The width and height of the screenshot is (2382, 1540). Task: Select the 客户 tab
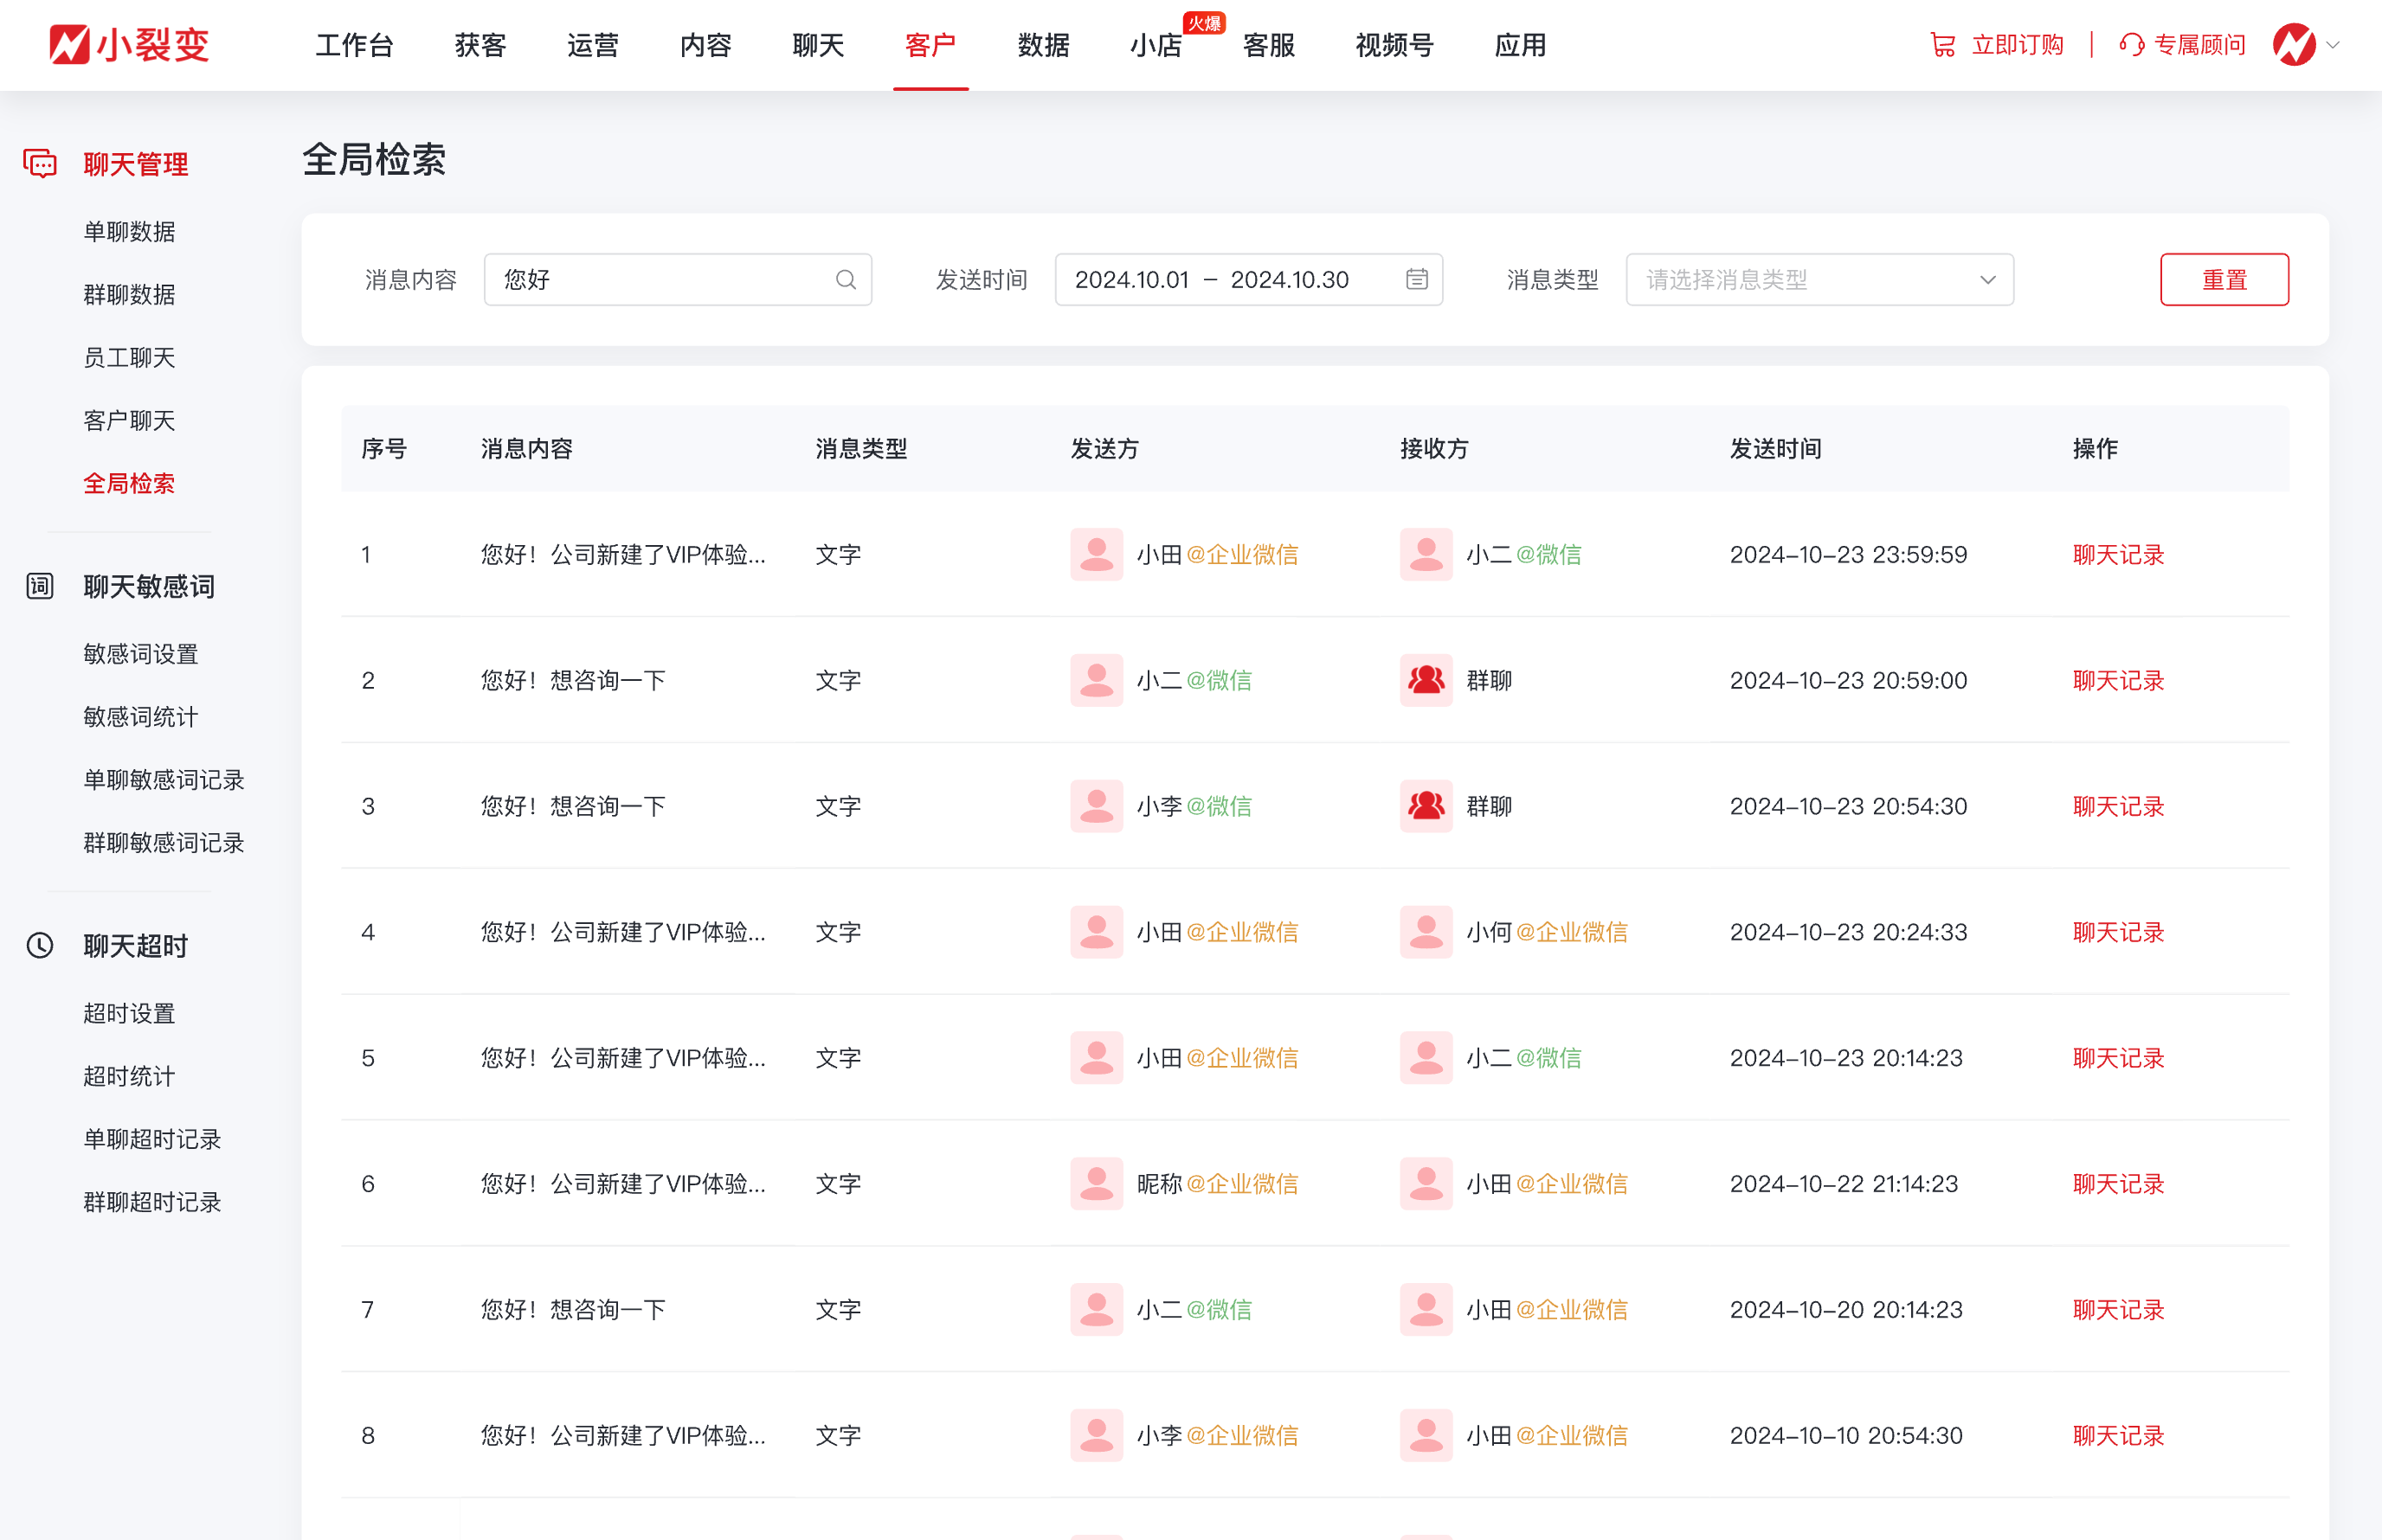tap(930, 45)
